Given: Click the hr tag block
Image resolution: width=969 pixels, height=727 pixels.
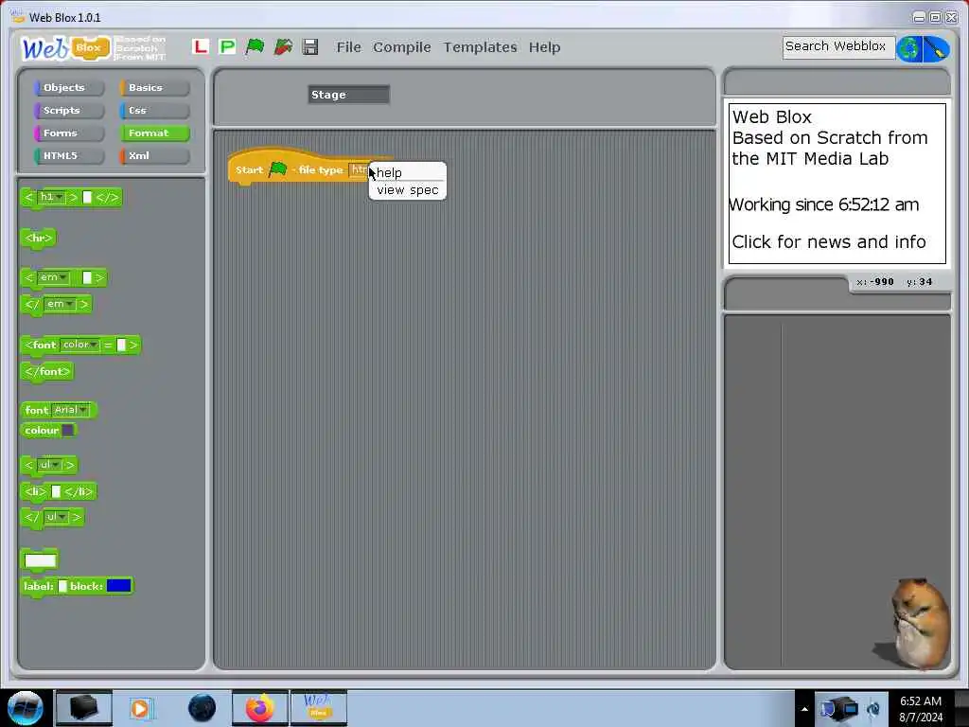Looking at the screenshot, I should (38, 238).
